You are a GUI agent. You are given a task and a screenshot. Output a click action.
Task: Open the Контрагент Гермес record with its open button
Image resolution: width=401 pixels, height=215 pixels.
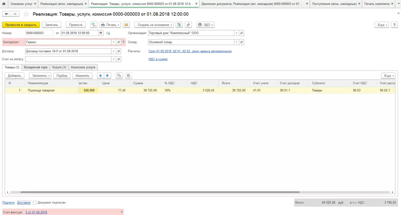(x=119, y=42)
